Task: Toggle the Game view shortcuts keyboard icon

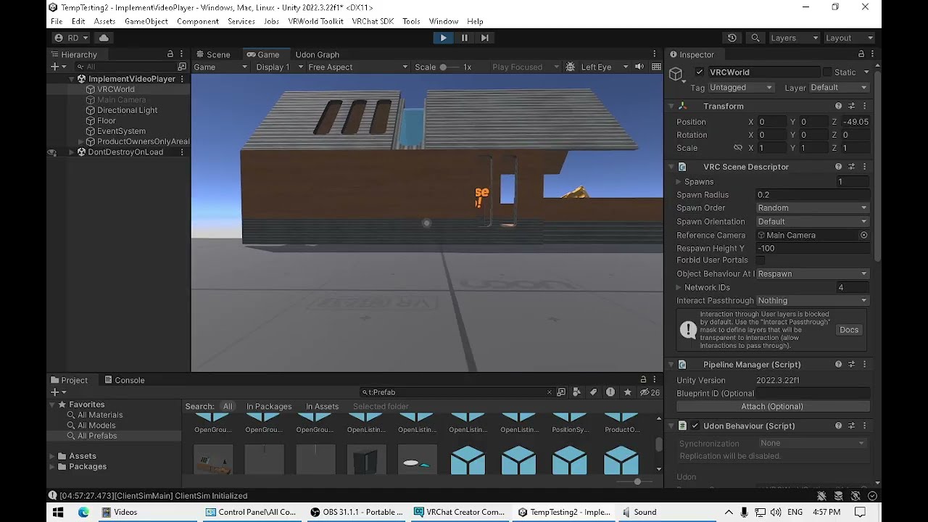Action: [656, 67]
